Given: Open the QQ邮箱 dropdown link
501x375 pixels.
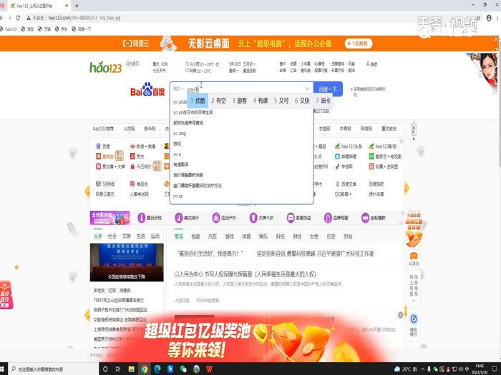Looking at the screenshot, I should click(343, 194).
